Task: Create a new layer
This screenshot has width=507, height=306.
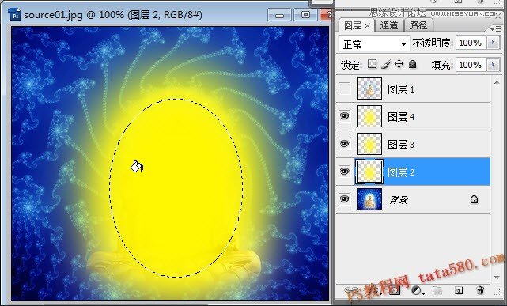Action: coord(459,290)
